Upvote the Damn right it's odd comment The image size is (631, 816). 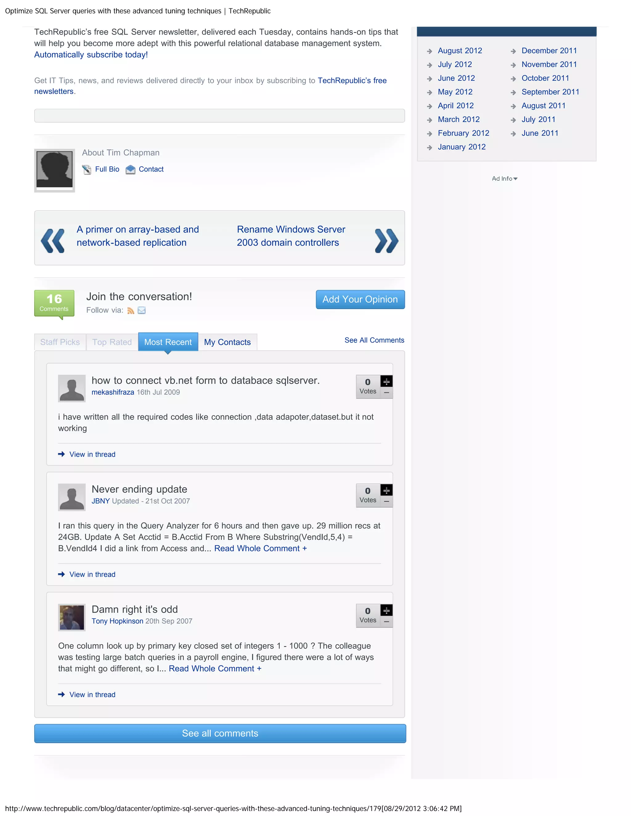(x=386, y=610)
